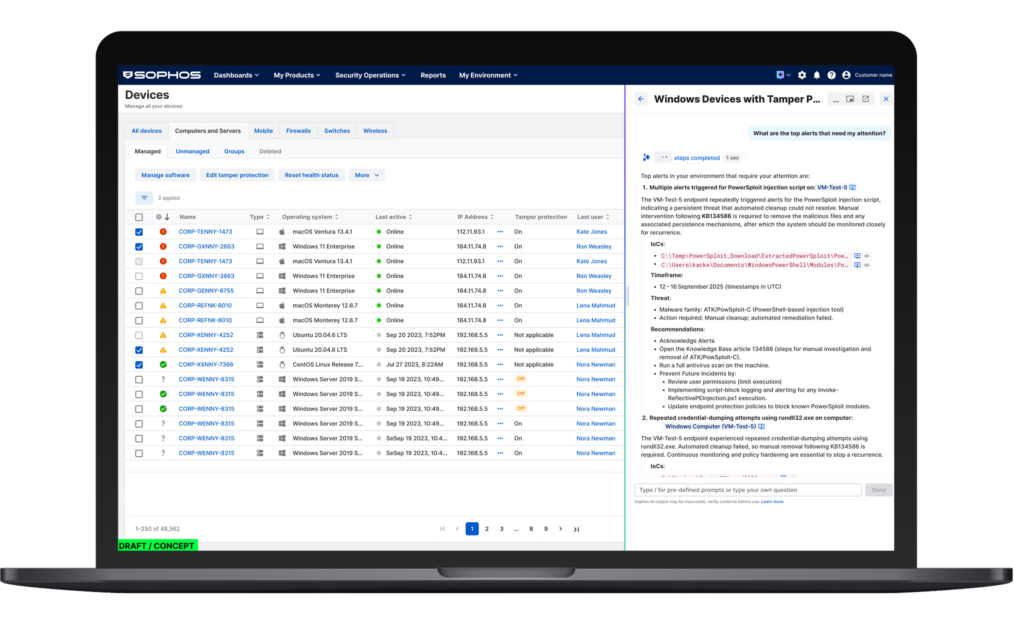Open the Customer name account icon
1014x623 pixels.
[x=846, y=75]
